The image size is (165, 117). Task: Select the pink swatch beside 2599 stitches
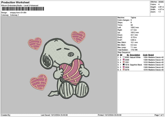point(124,60)
